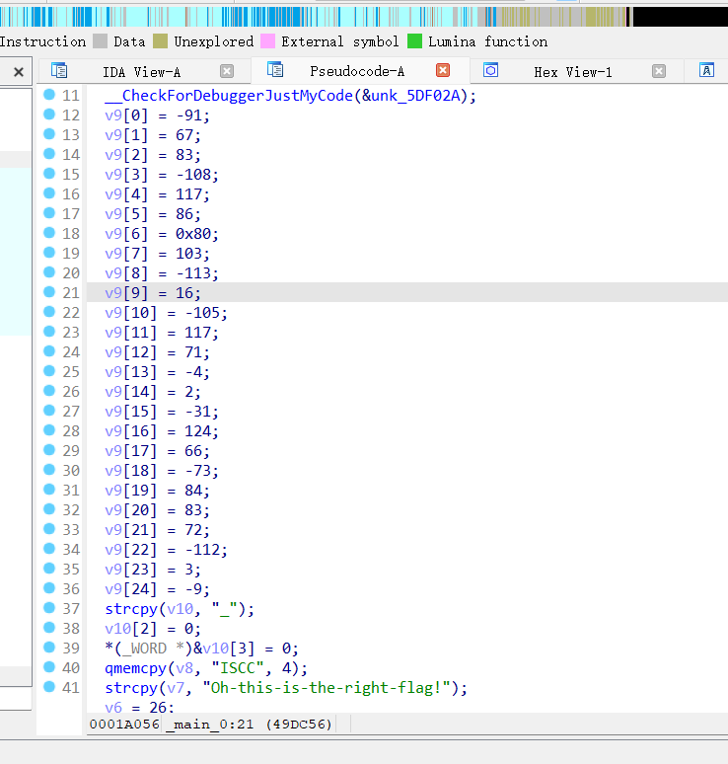The height and width of the screenshot is (764, 728).
Task: Click strcpy call on line 37
Action: pyautogui.click(x=131, y=610)
